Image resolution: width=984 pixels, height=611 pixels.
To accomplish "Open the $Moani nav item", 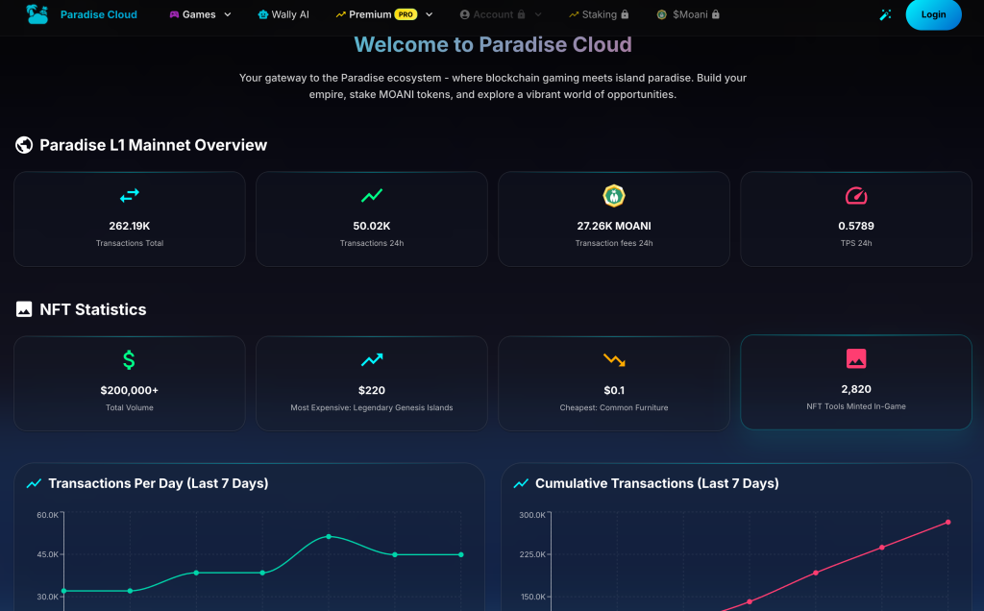I will click(688, 14).
